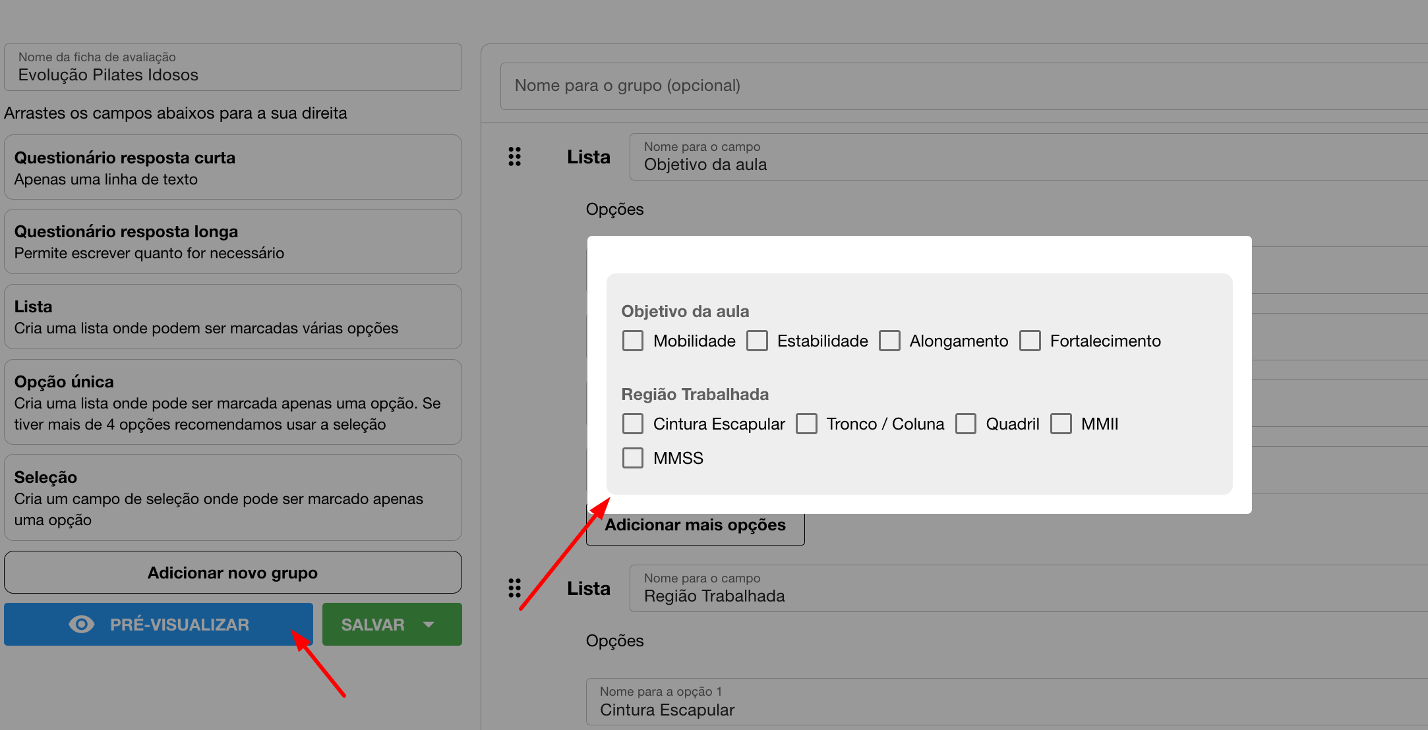Tick the Estabilidade option
1428x730 pixels.
pyautogui.click(x=757, y=341)
